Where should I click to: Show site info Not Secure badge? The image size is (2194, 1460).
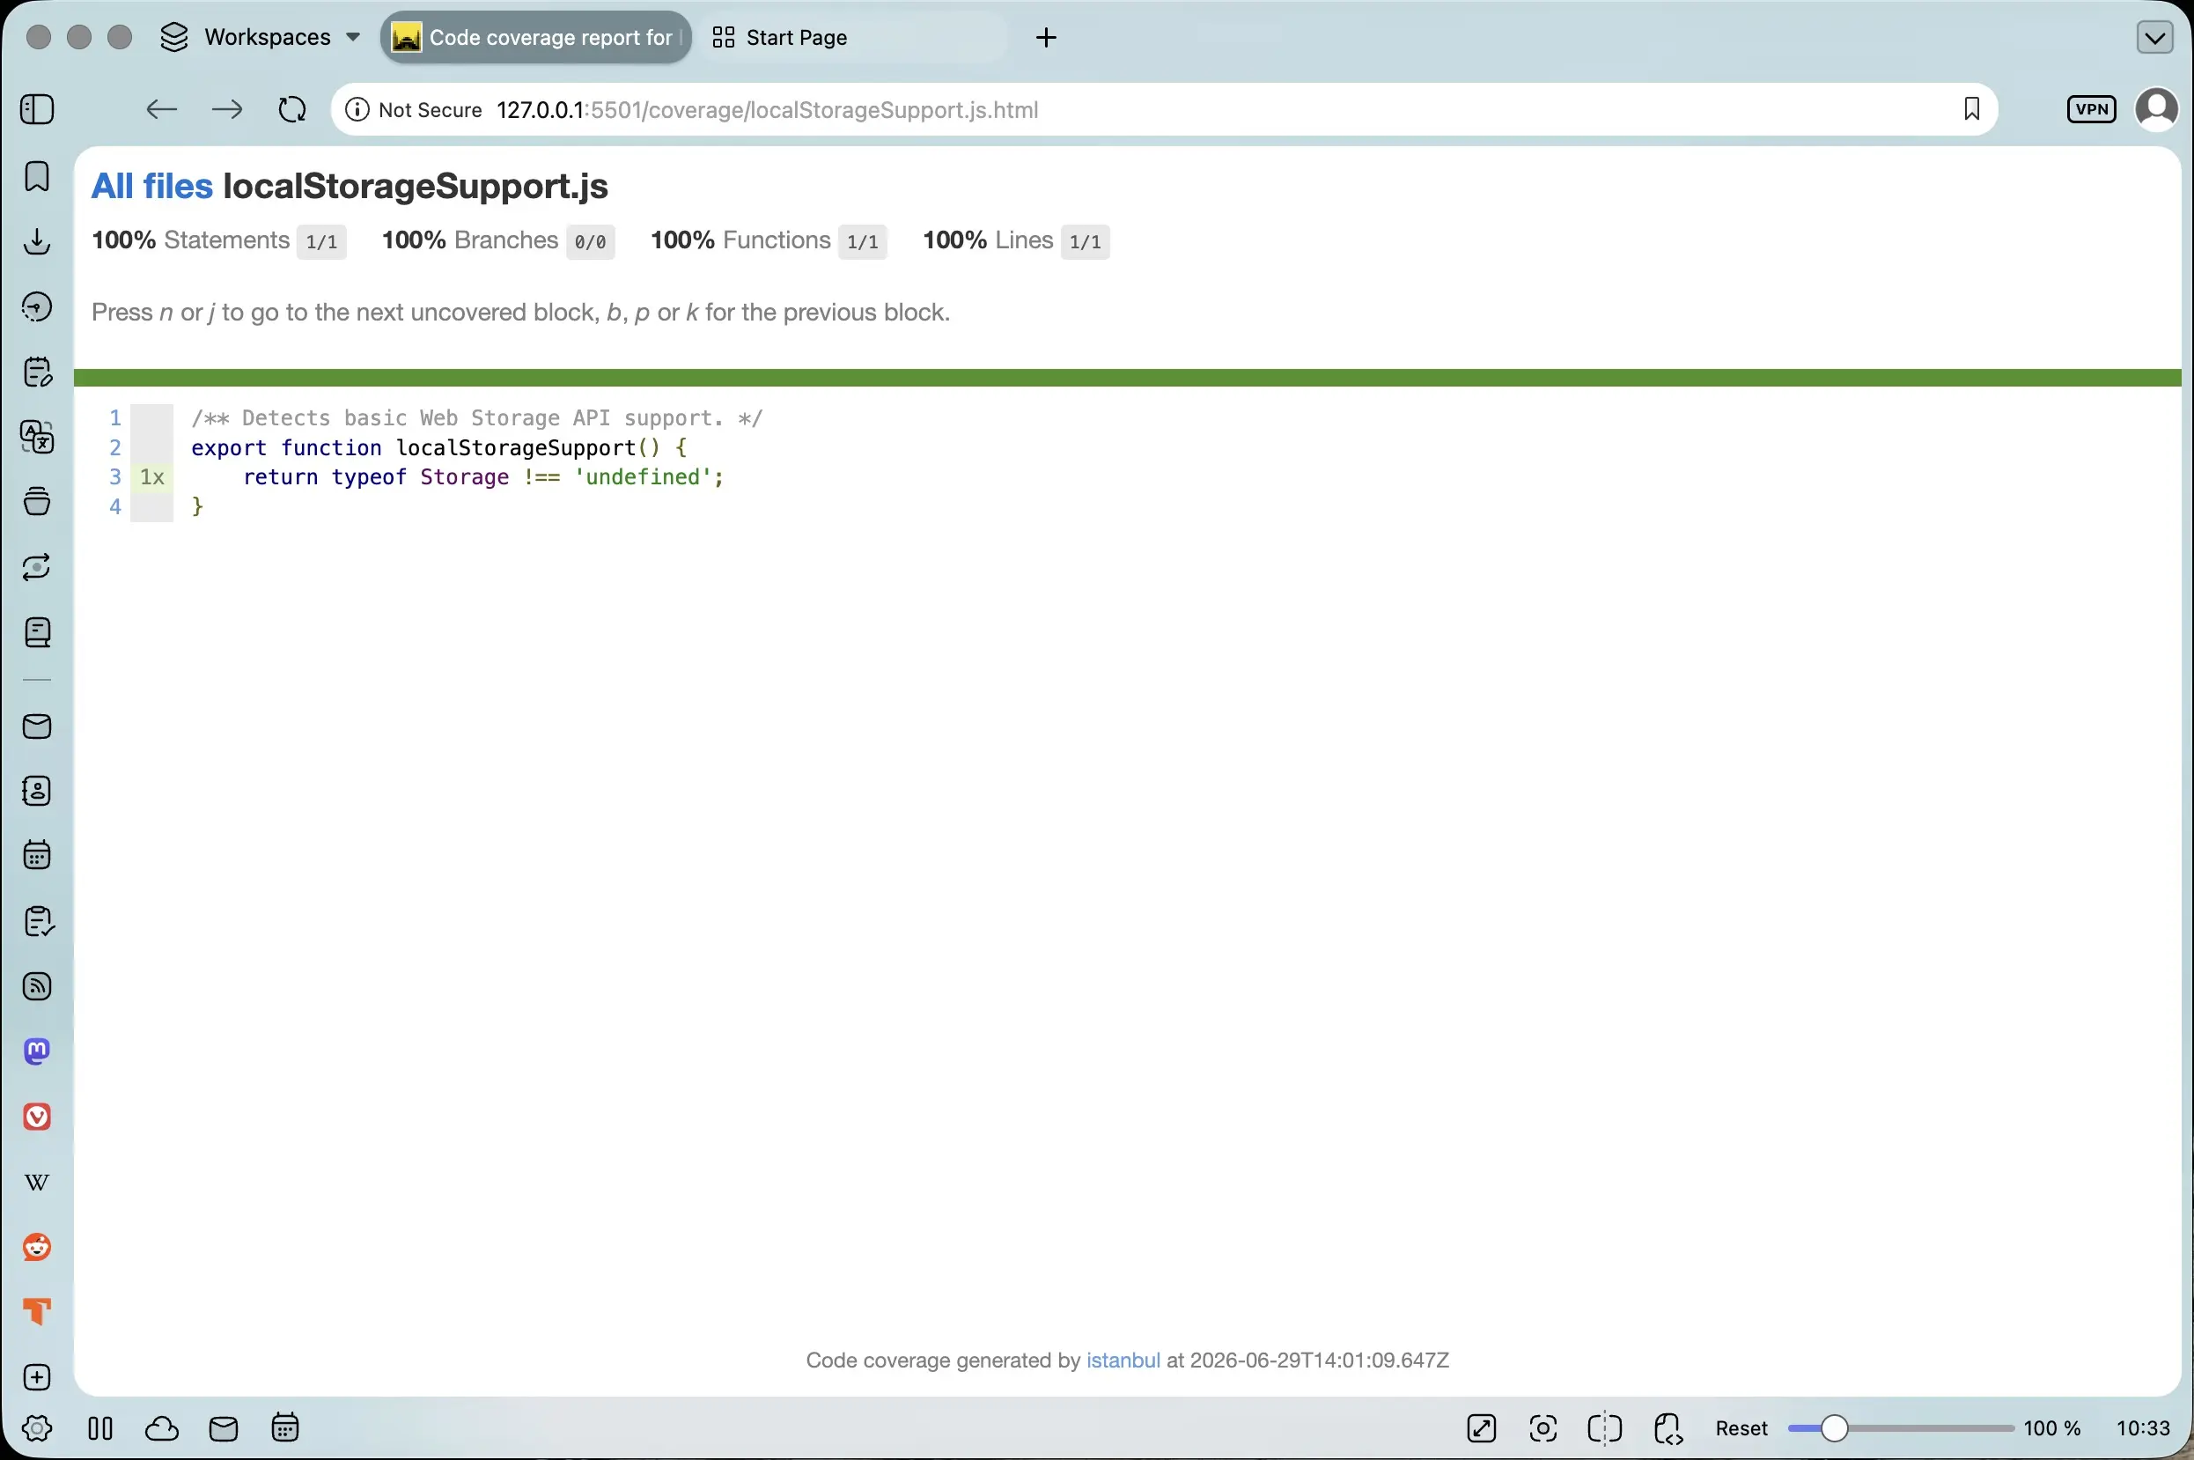pos(413,110)
